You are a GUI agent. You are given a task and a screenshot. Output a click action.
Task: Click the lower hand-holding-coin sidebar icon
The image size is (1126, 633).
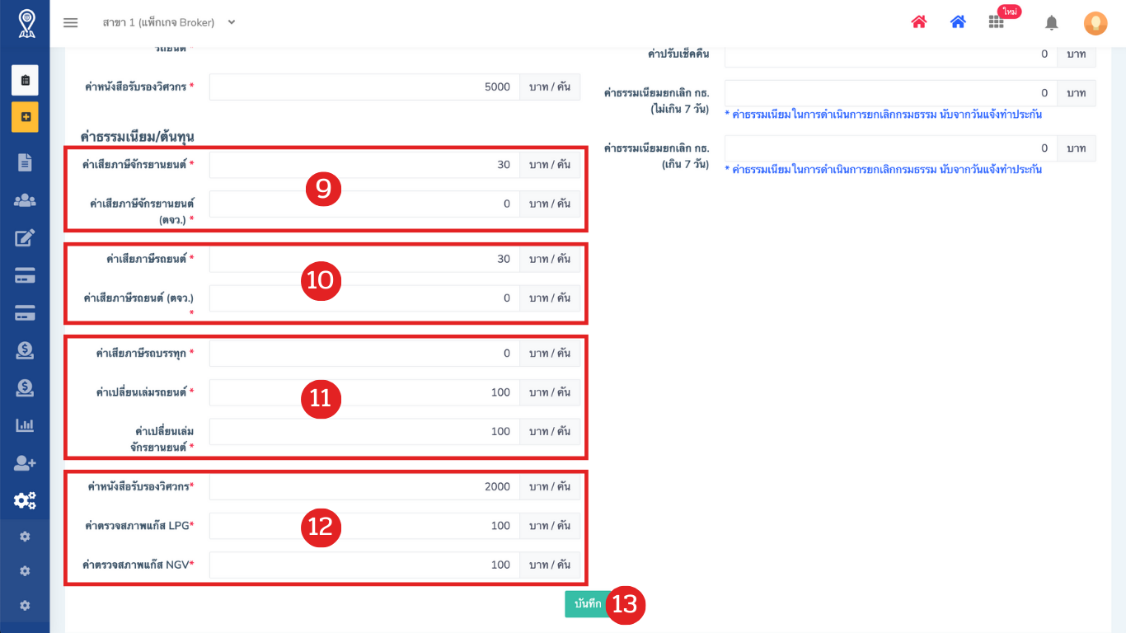pyautogui.click(x=25, y=387)
